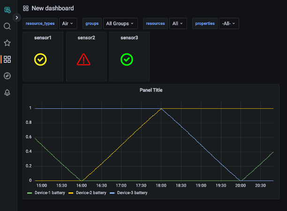
Task: Click the yellow Device-2 legend color swatch
Action: click(71, 193)
